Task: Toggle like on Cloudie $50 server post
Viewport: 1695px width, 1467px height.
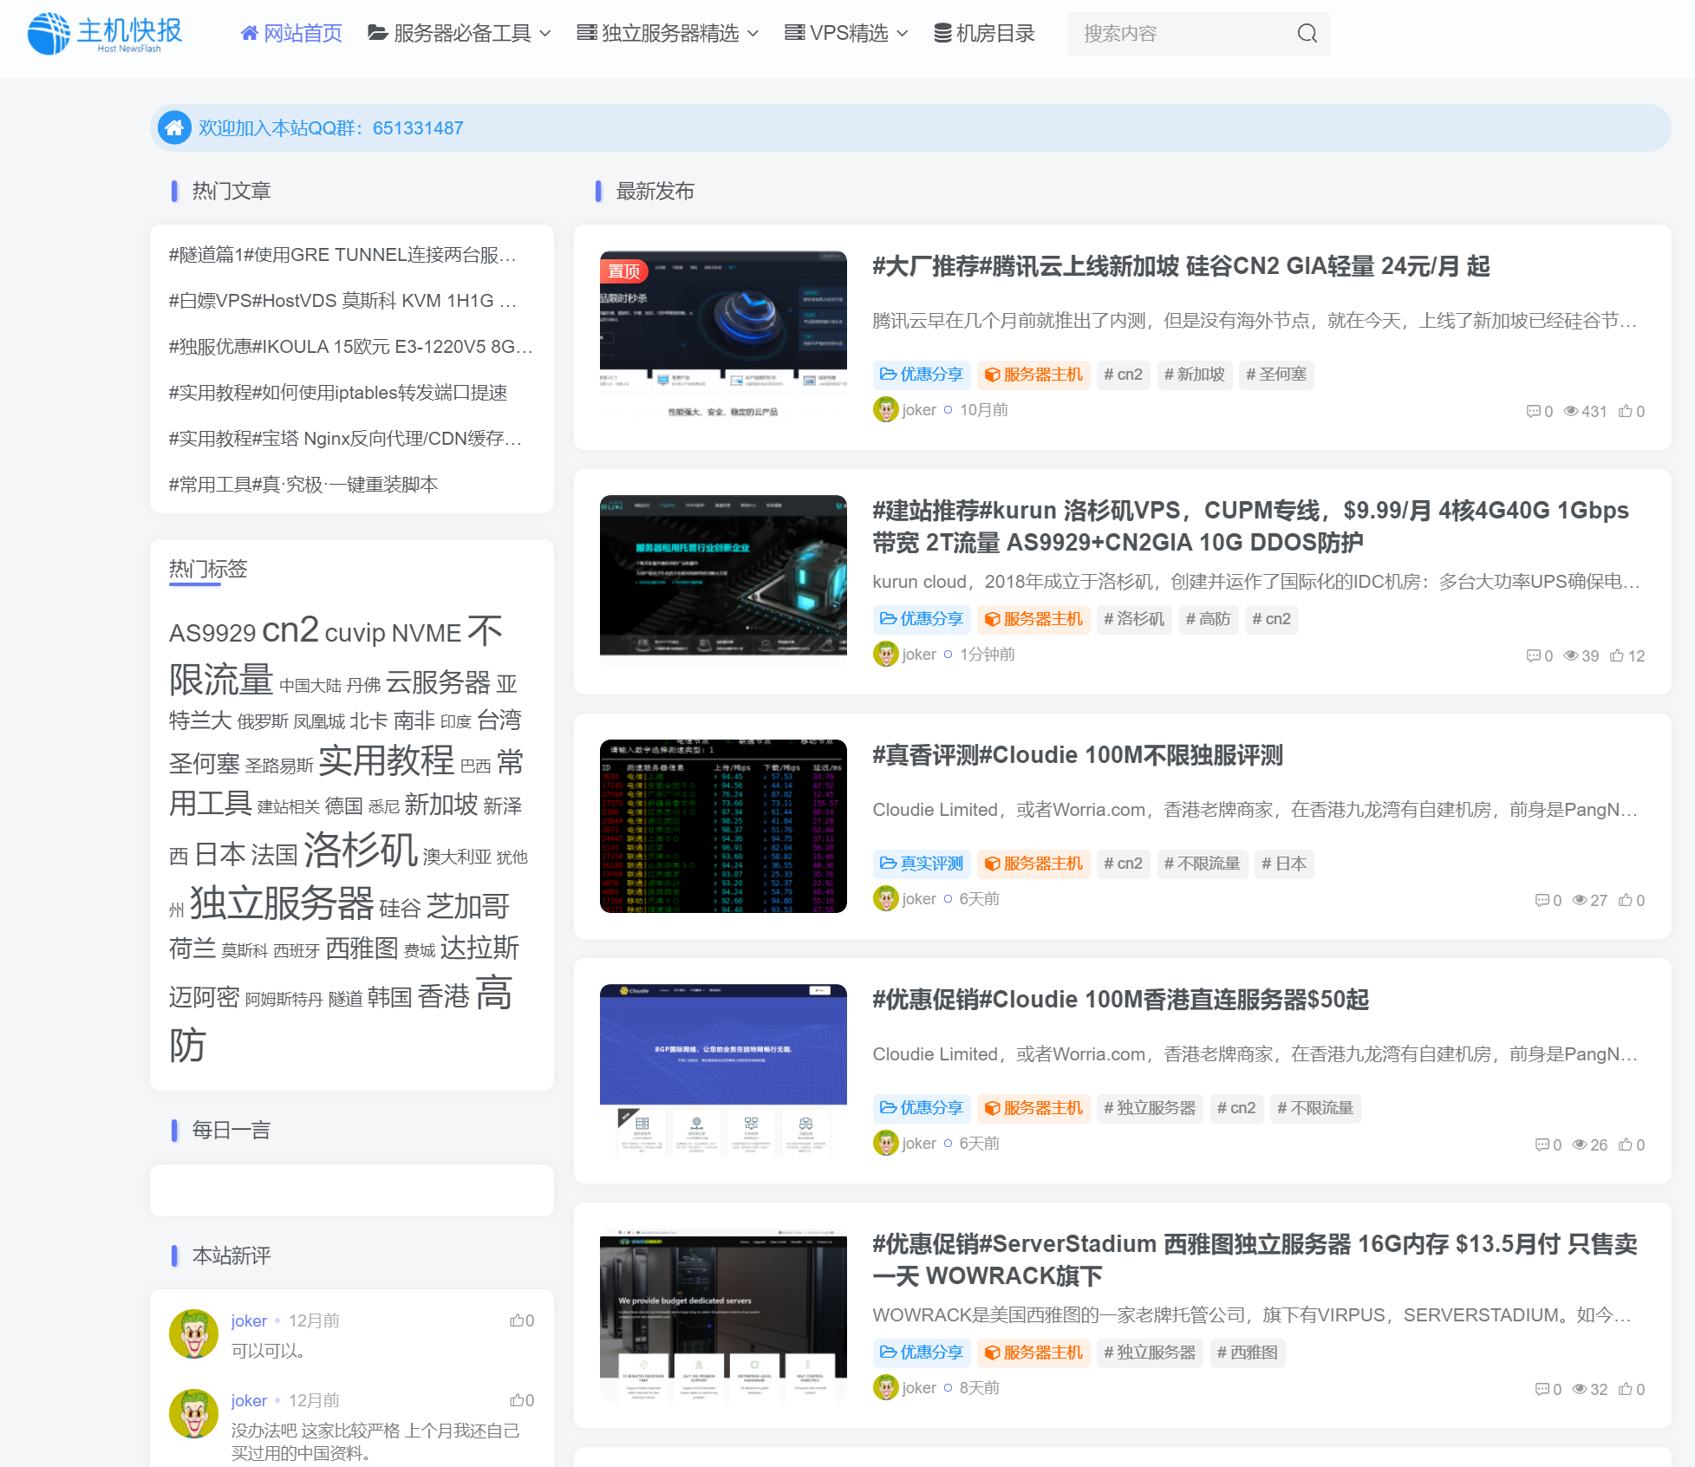Action: point(1626,1145)
